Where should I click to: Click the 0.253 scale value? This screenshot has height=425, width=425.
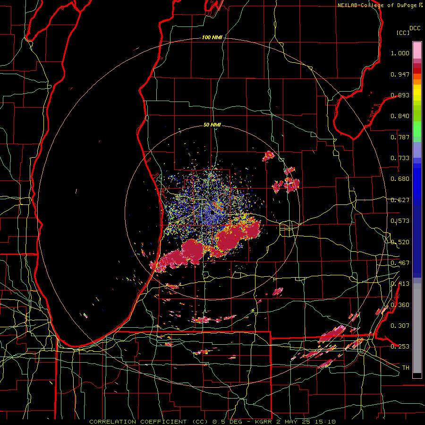(400, 347)
